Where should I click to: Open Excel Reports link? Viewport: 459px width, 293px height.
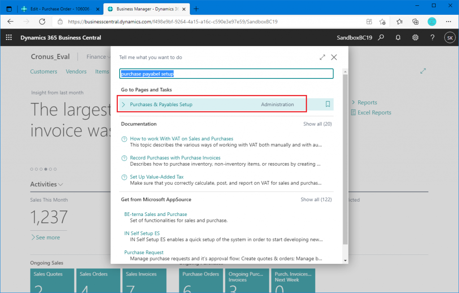374,112
